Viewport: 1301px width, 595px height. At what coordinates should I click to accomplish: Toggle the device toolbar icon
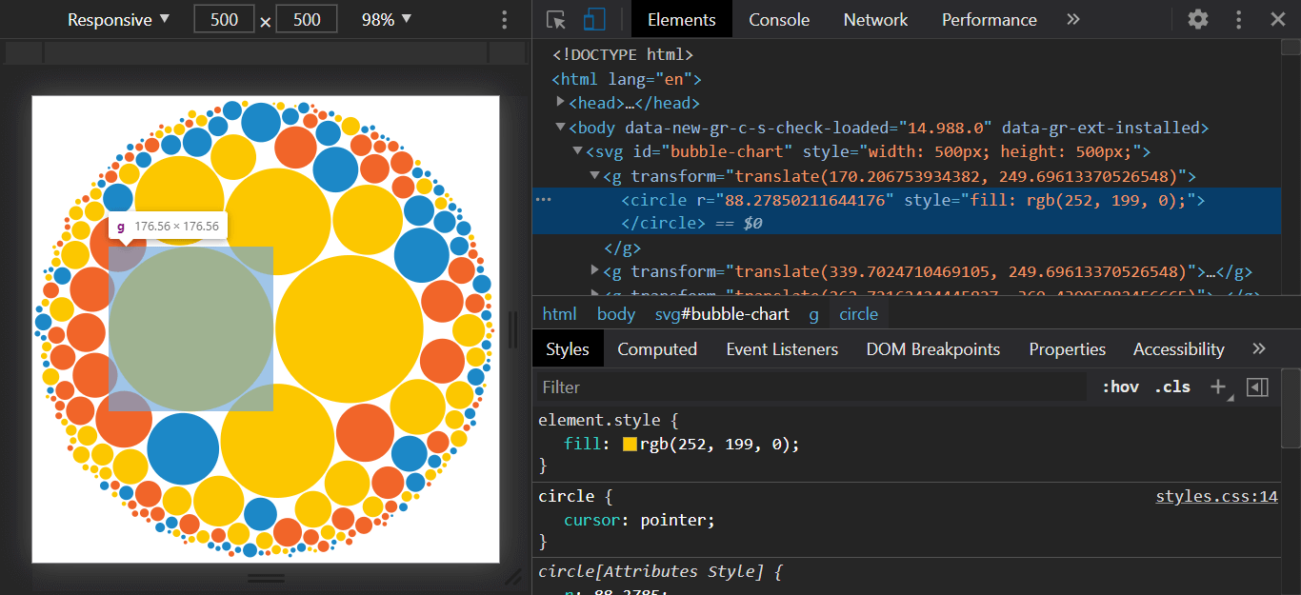[x=594, y=20]
